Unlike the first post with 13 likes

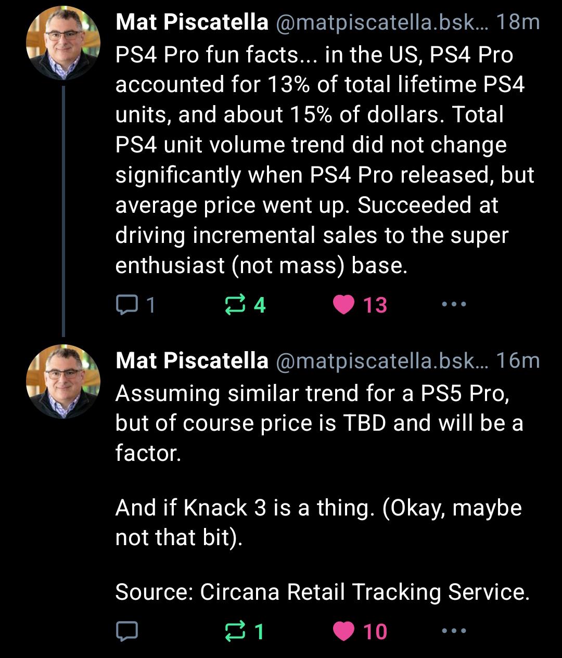(343, 305)
